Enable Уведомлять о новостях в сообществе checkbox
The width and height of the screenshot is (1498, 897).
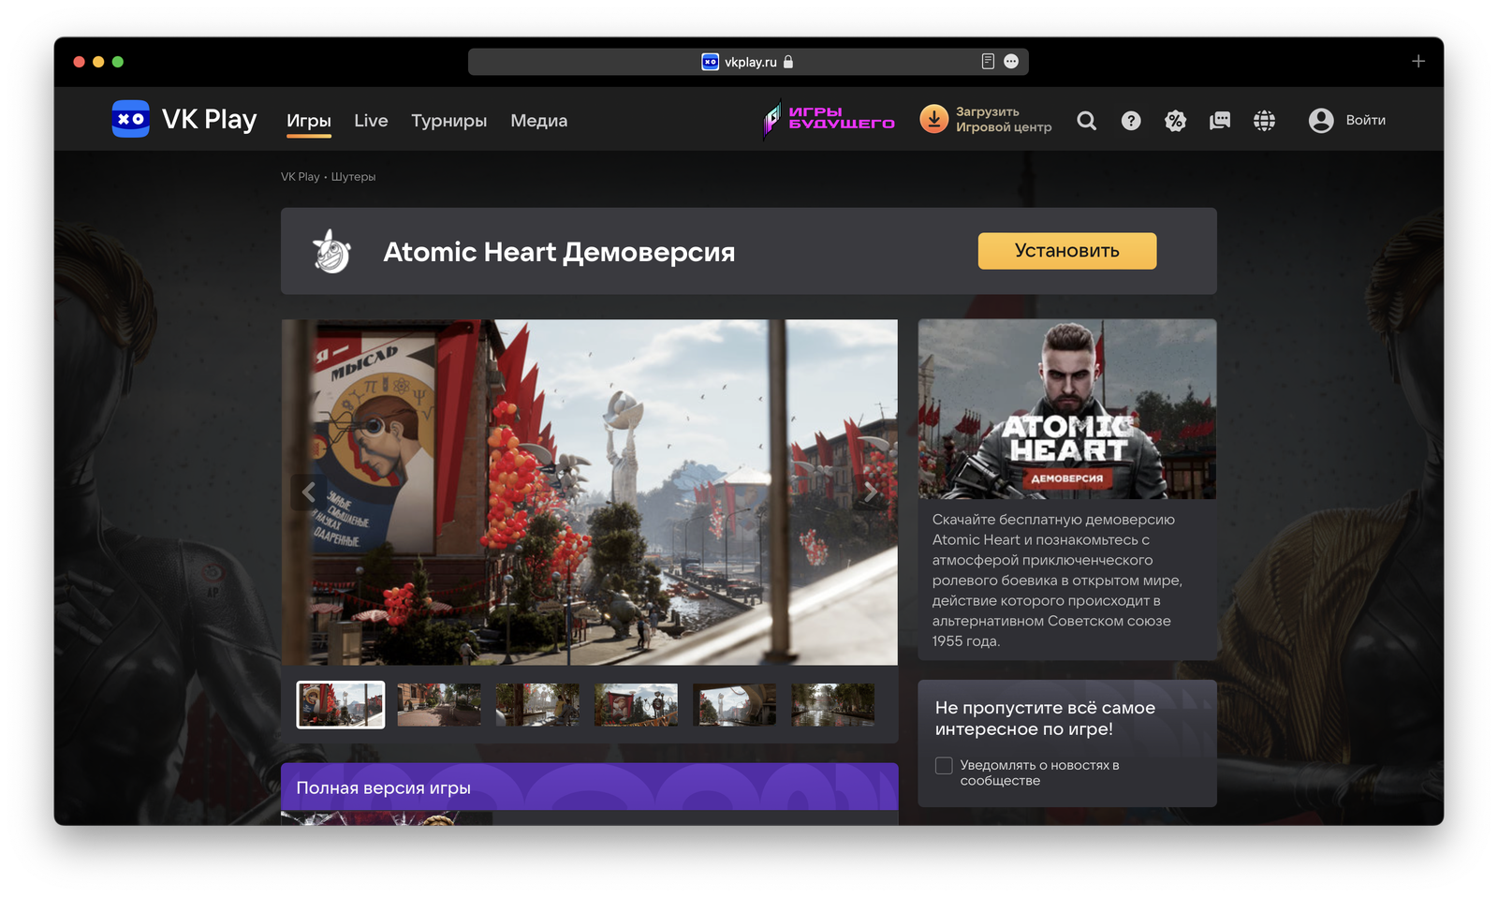944,766
